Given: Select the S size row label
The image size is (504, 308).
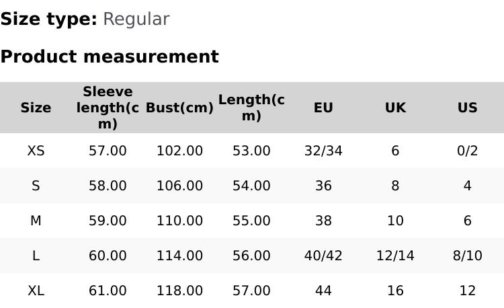Looking at the screenshot, I should click(x=36, y=186).
